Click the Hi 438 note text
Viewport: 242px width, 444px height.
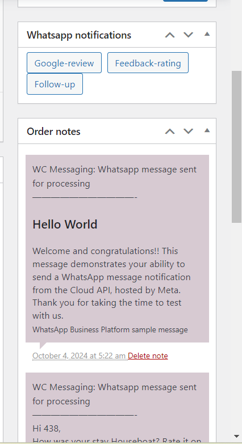[x=47, y=429]
